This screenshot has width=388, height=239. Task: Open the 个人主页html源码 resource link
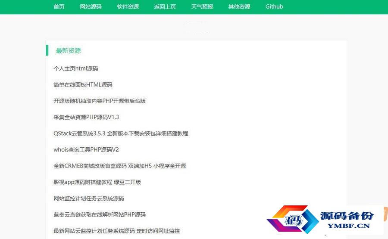click(76, 68)
